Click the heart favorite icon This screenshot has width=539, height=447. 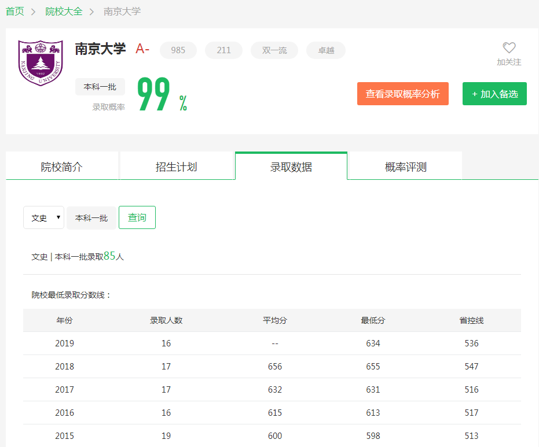pyautogui.click(x=509, y=48)
